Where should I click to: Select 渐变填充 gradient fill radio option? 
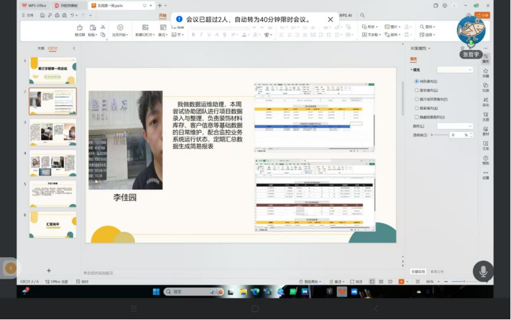(x=417, y=90)
